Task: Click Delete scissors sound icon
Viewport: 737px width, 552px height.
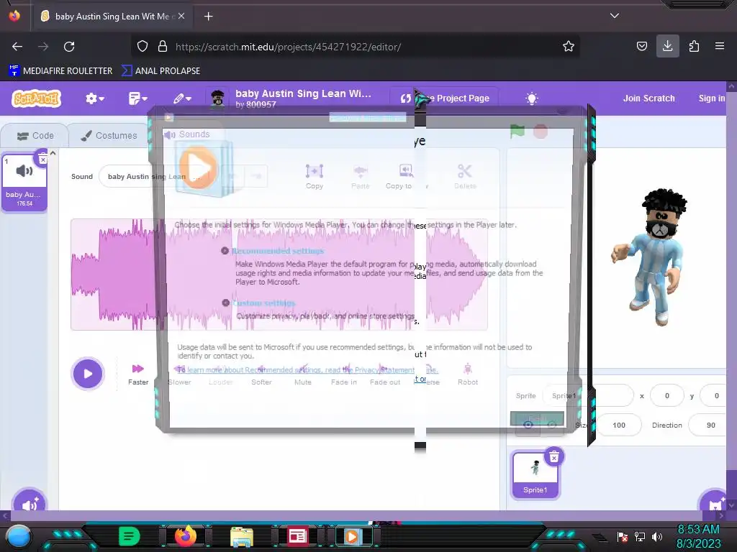Action: click(x=465, y=176)
